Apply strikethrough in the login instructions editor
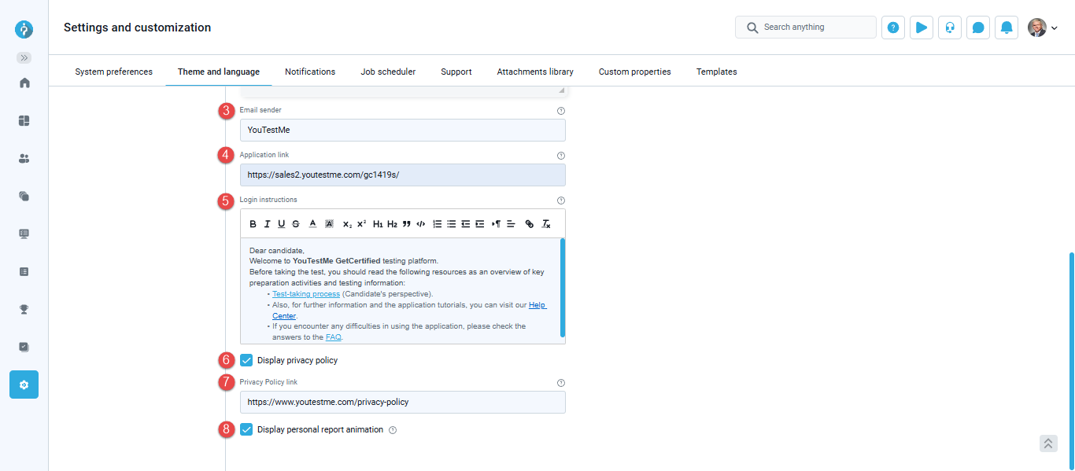This screenshot has width=1075, height=471. 296,224
